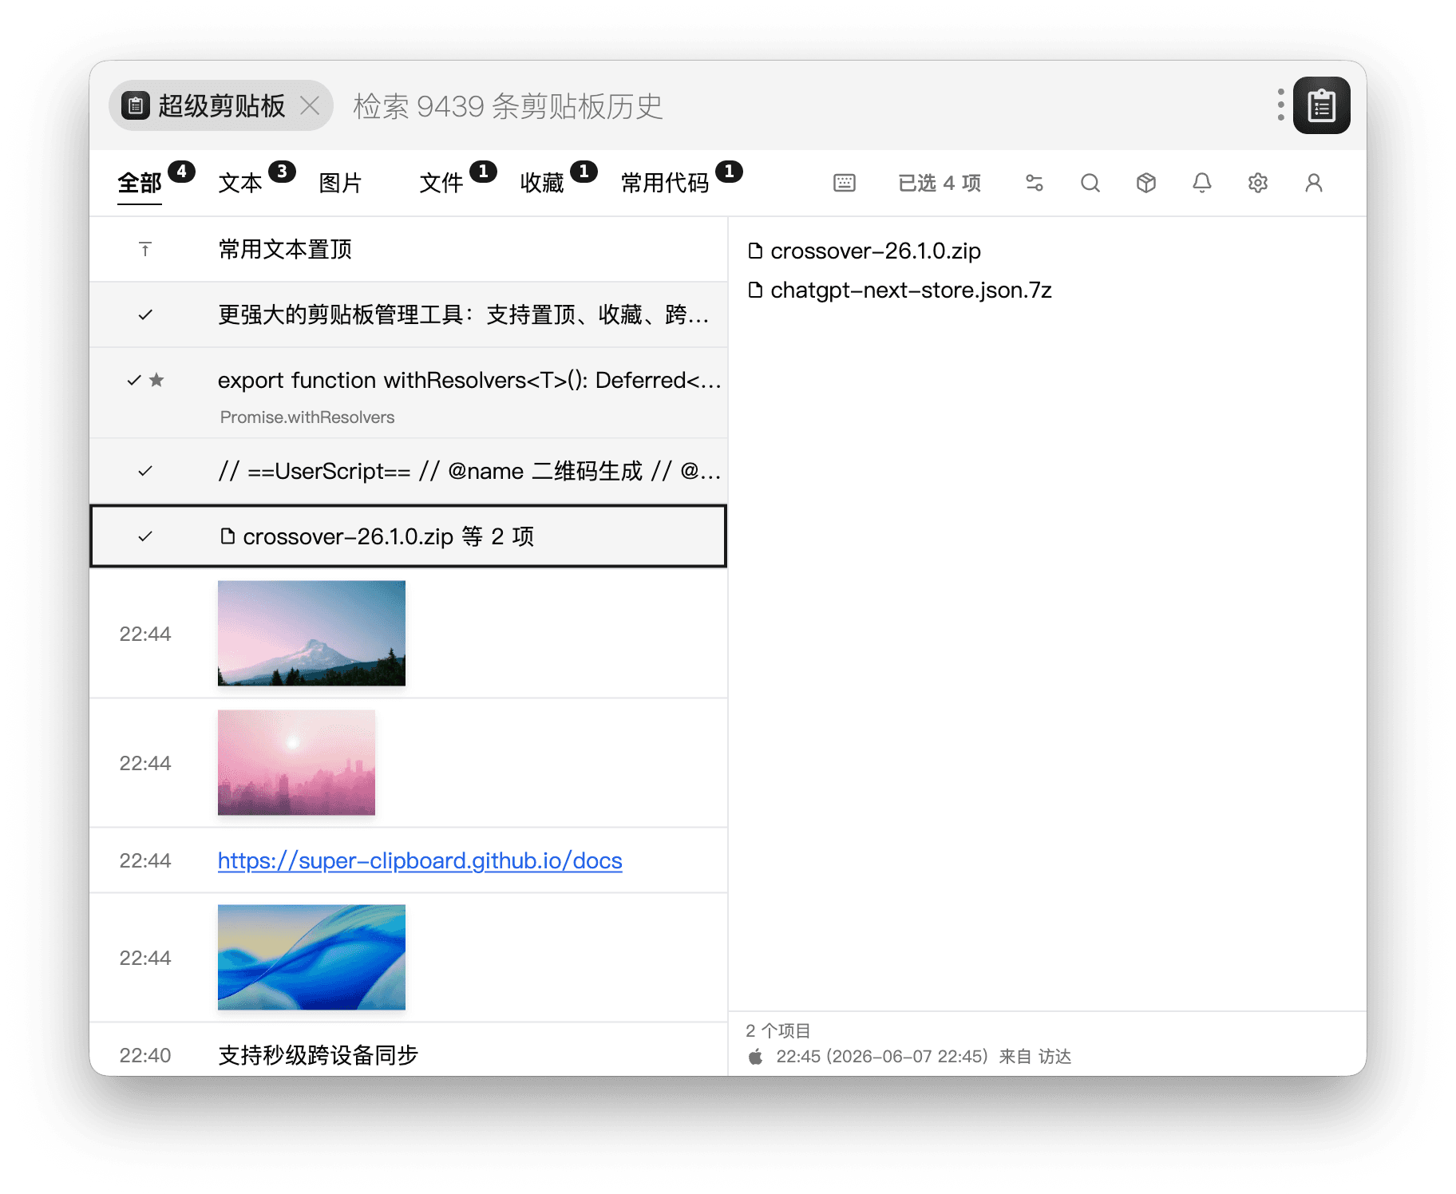This screenshot has width=1456, height=1194.
Task: Remove the 超级剪贴板 tag with X
Action: click(311, 105)
